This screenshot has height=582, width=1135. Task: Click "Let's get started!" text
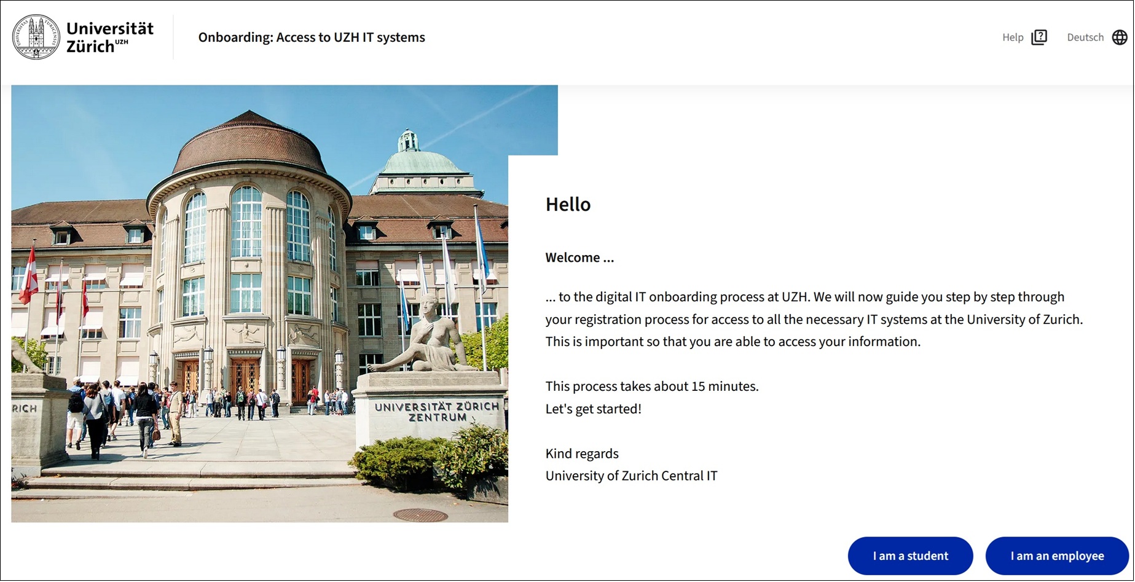[x=592, y=408]
